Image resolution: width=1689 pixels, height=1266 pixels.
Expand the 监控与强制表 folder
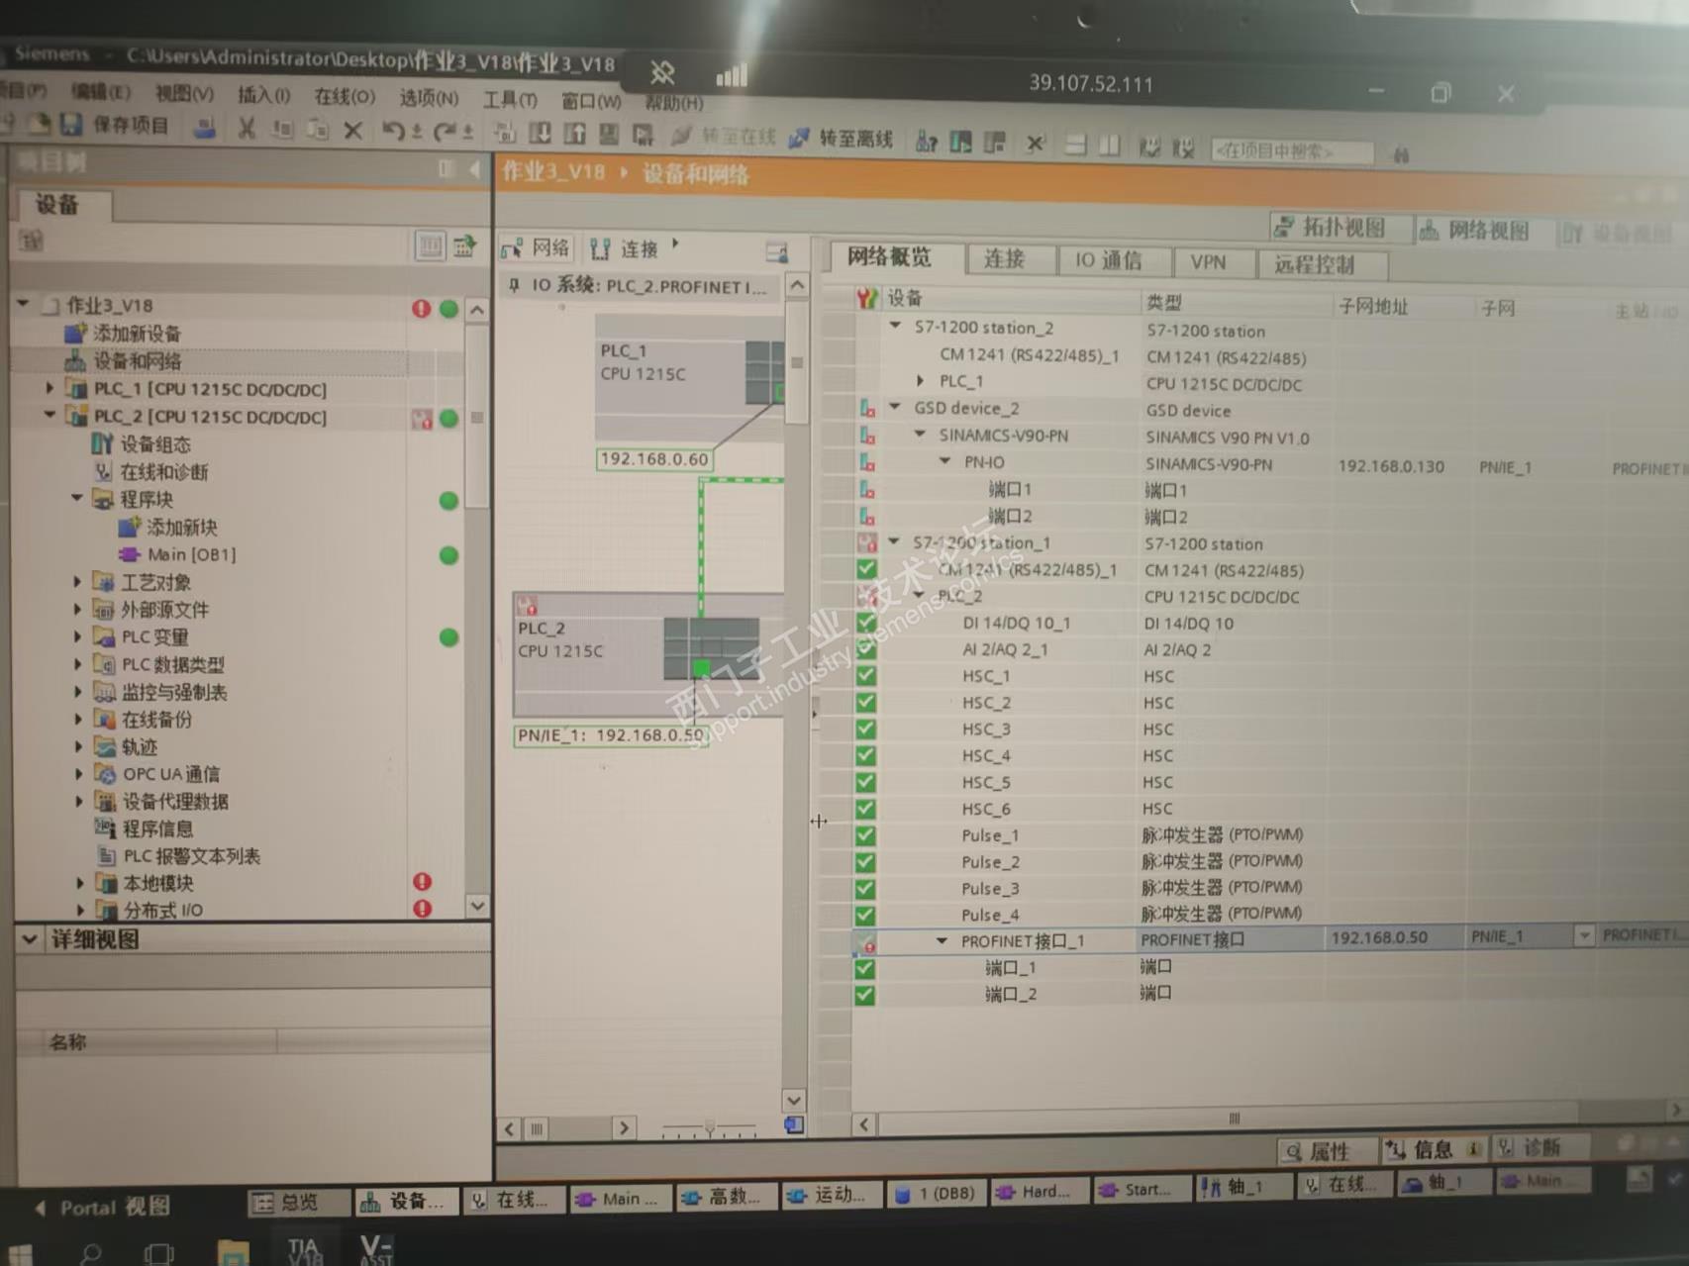[77, 692]
